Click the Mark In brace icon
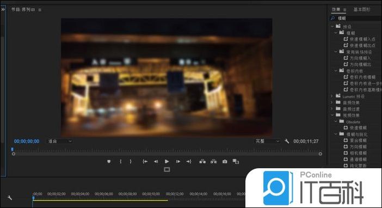The width and height of the screenshot is (382, 208). [x=121, y=161]
